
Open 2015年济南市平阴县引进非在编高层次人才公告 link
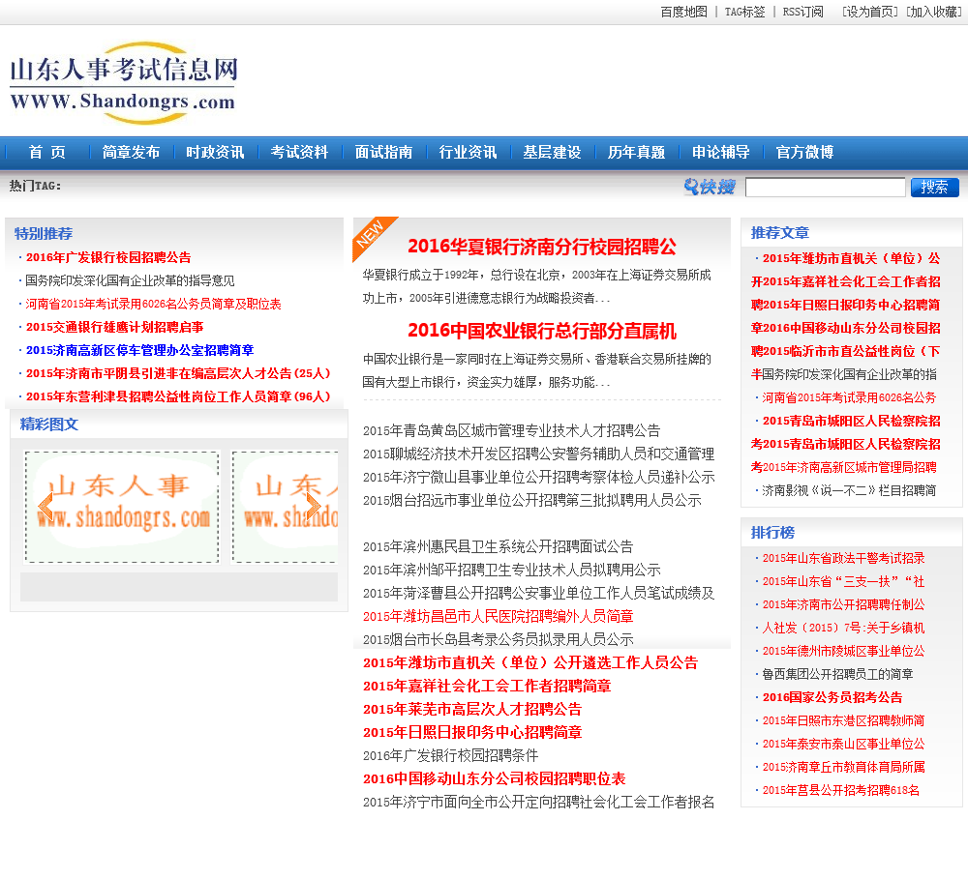[x=178, y=373]
